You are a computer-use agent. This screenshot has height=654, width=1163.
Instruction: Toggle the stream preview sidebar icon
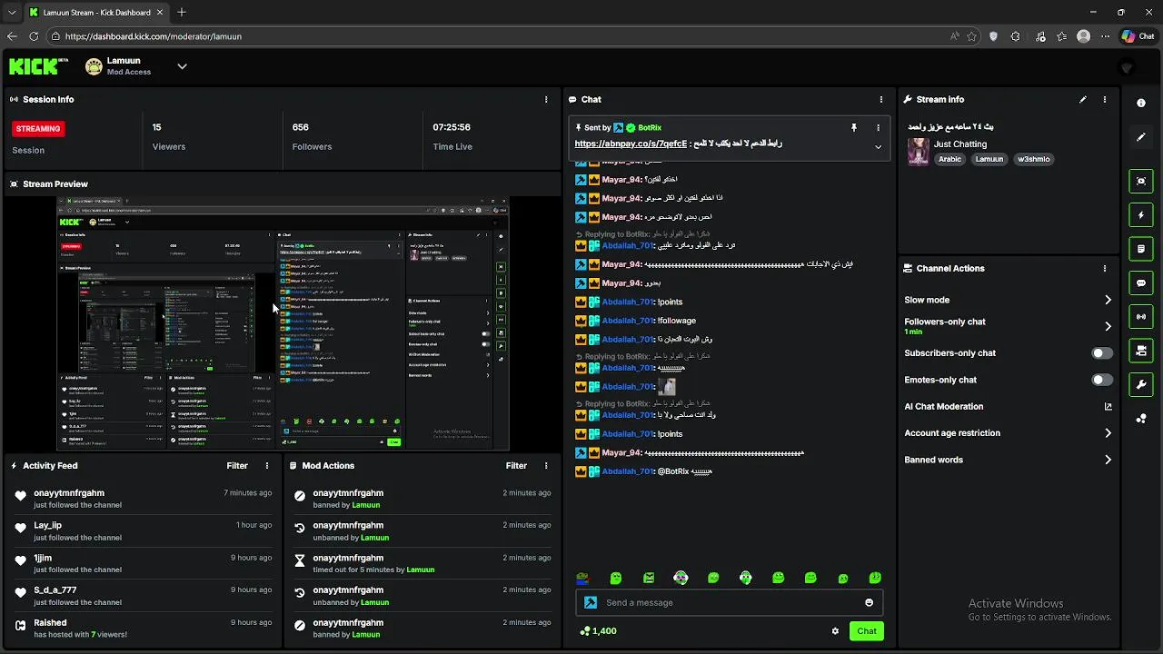(x=1141, y=181)
